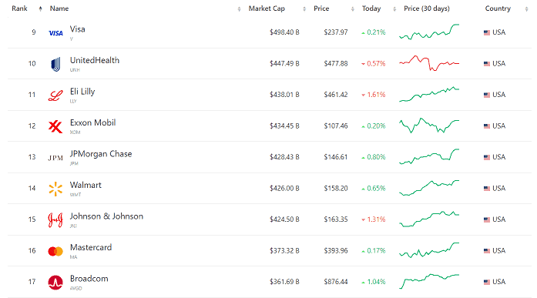Screen dimensions: 537x298
Task: Click the UnitedHealth shield logo
Action: (x=55, y=64)
